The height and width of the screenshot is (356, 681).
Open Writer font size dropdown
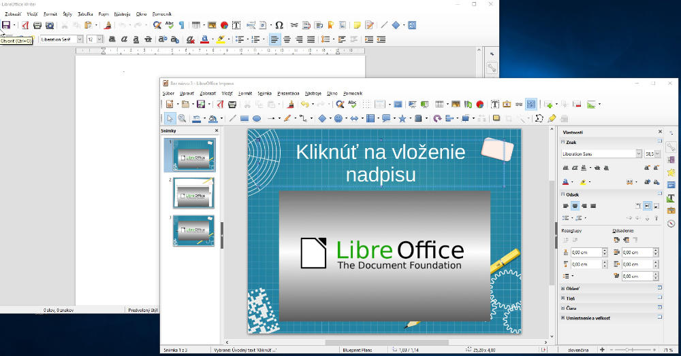[100, 39]
